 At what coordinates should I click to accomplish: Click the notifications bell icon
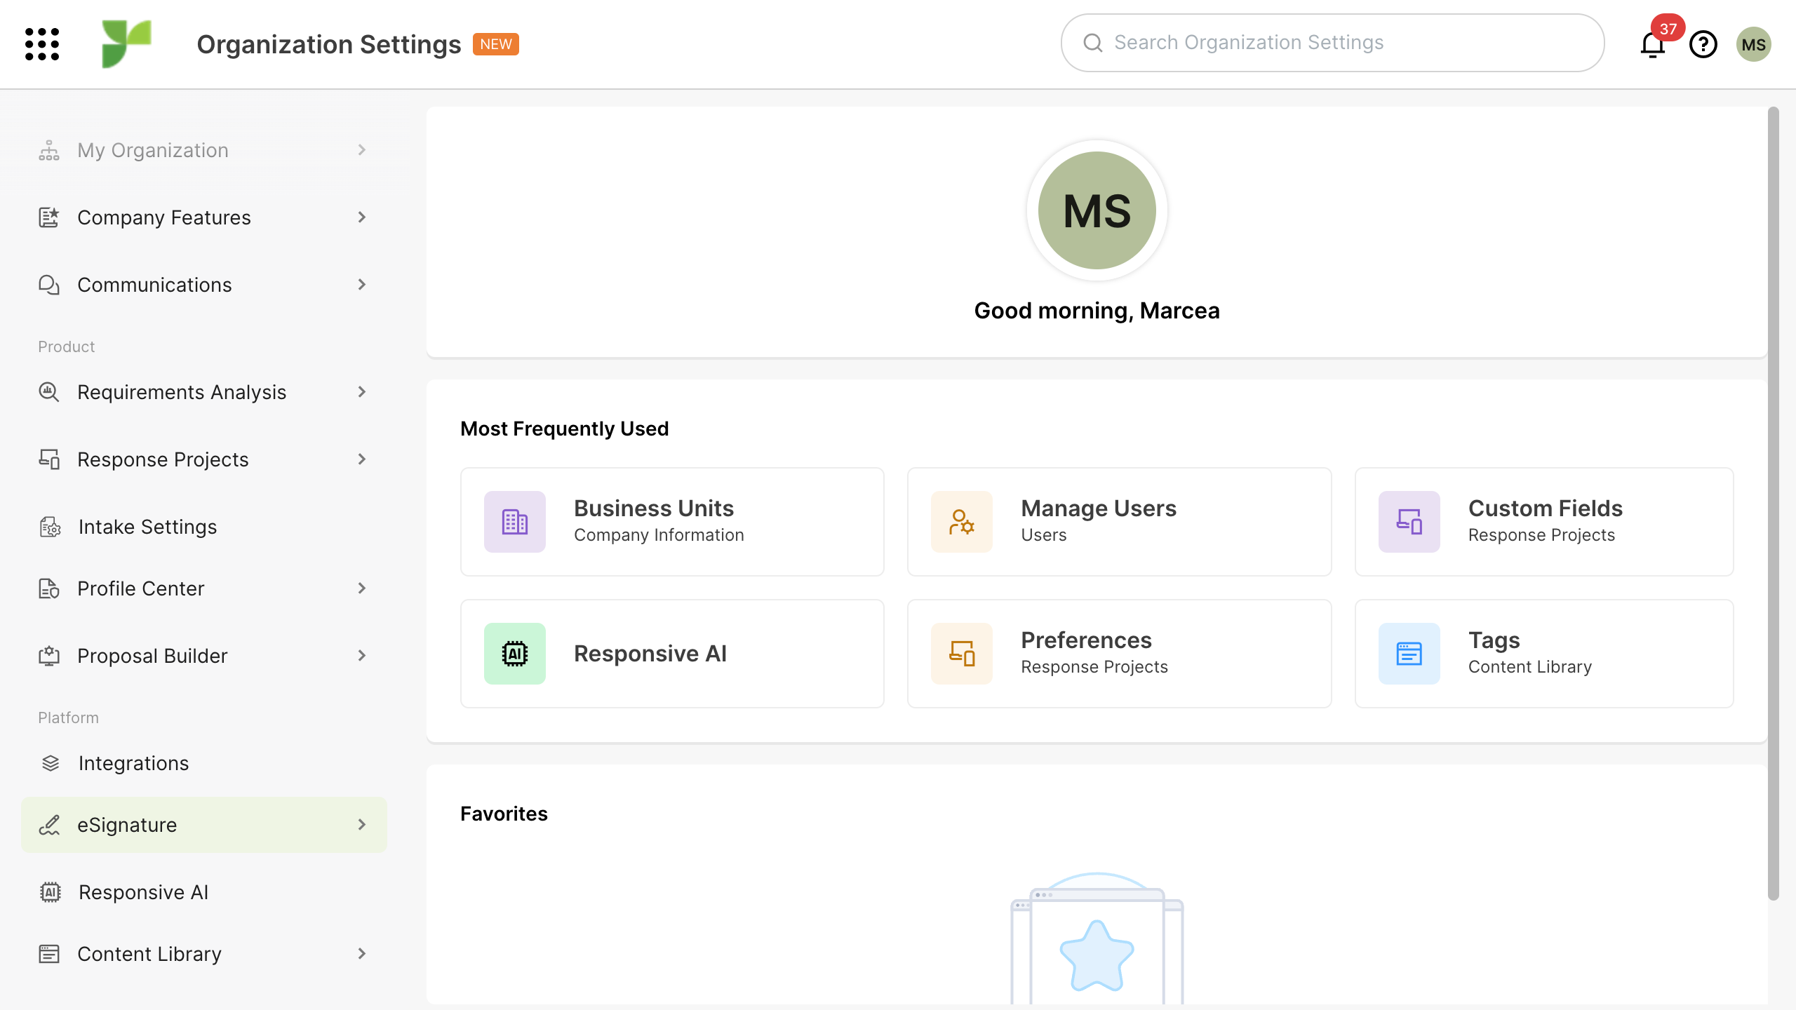coord(1652,45)
